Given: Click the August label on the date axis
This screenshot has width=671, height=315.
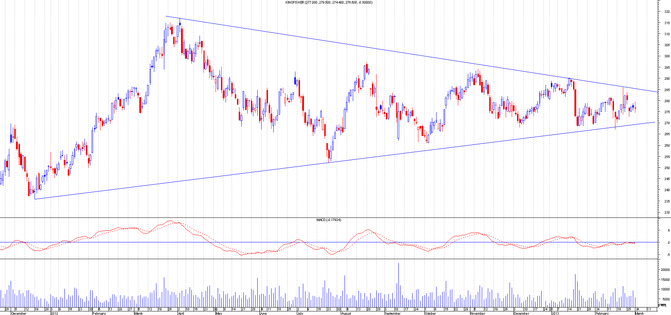Looking at the screenshot, I should point(346,314).
